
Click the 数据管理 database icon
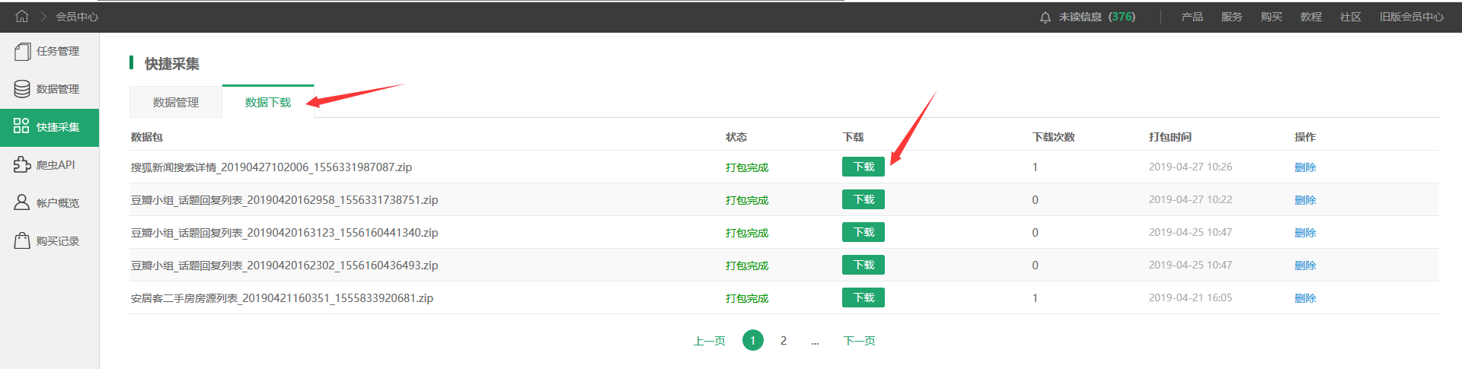pyautogui.click(x=22, y=89)
